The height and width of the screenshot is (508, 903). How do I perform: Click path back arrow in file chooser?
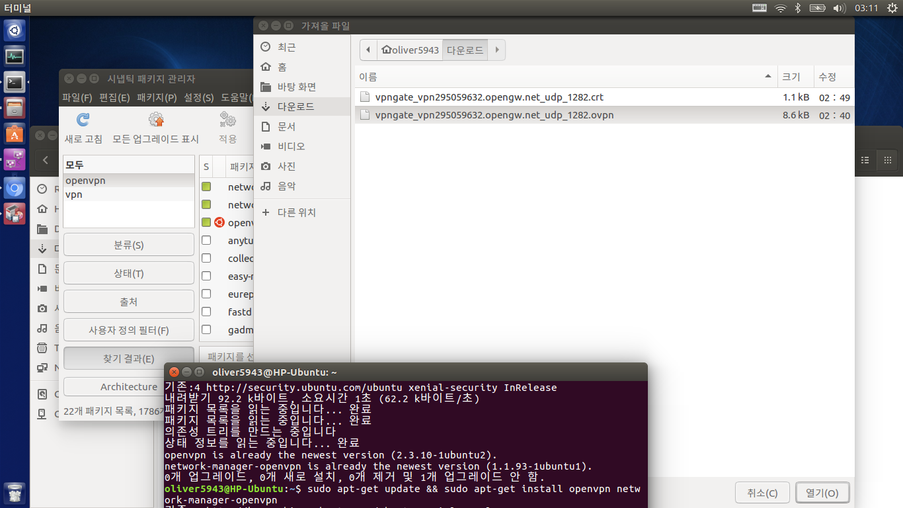pos(368,50)
